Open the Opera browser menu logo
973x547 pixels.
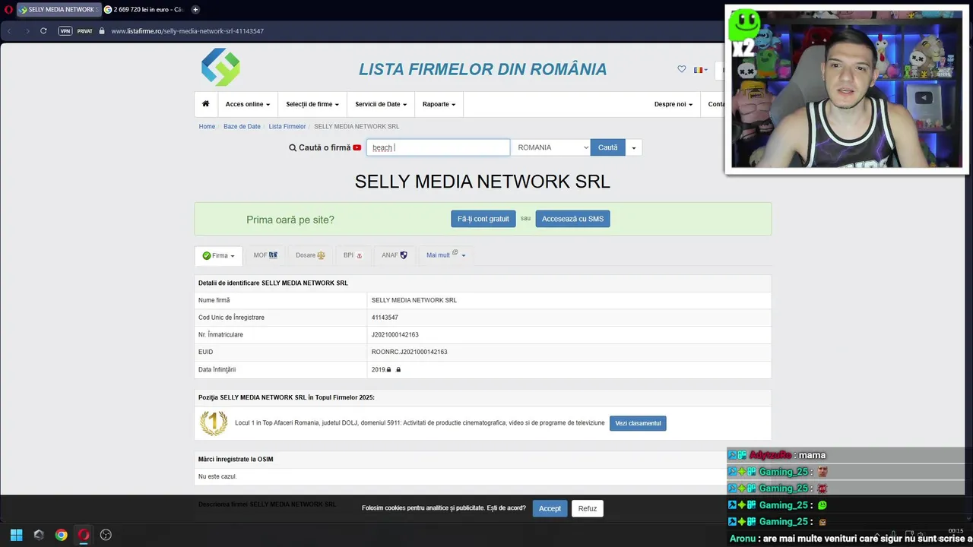tap(8, 10)
